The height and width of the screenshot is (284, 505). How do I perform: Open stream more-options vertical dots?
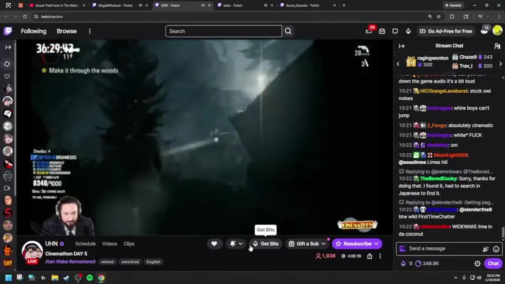coord(380,256)
